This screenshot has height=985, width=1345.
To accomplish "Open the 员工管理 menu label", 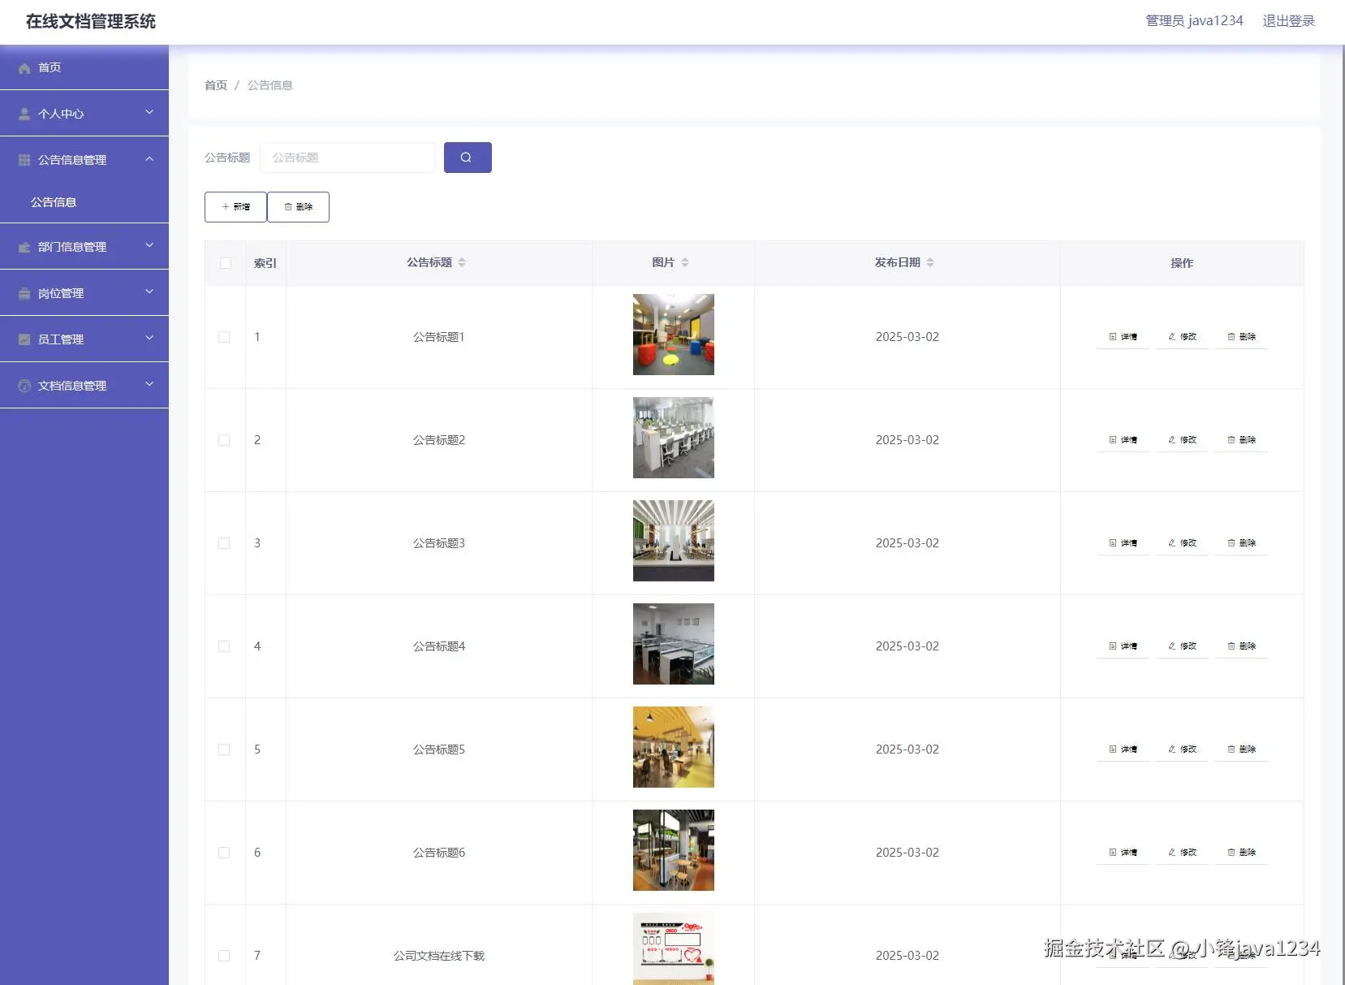I will coord(61,339).
